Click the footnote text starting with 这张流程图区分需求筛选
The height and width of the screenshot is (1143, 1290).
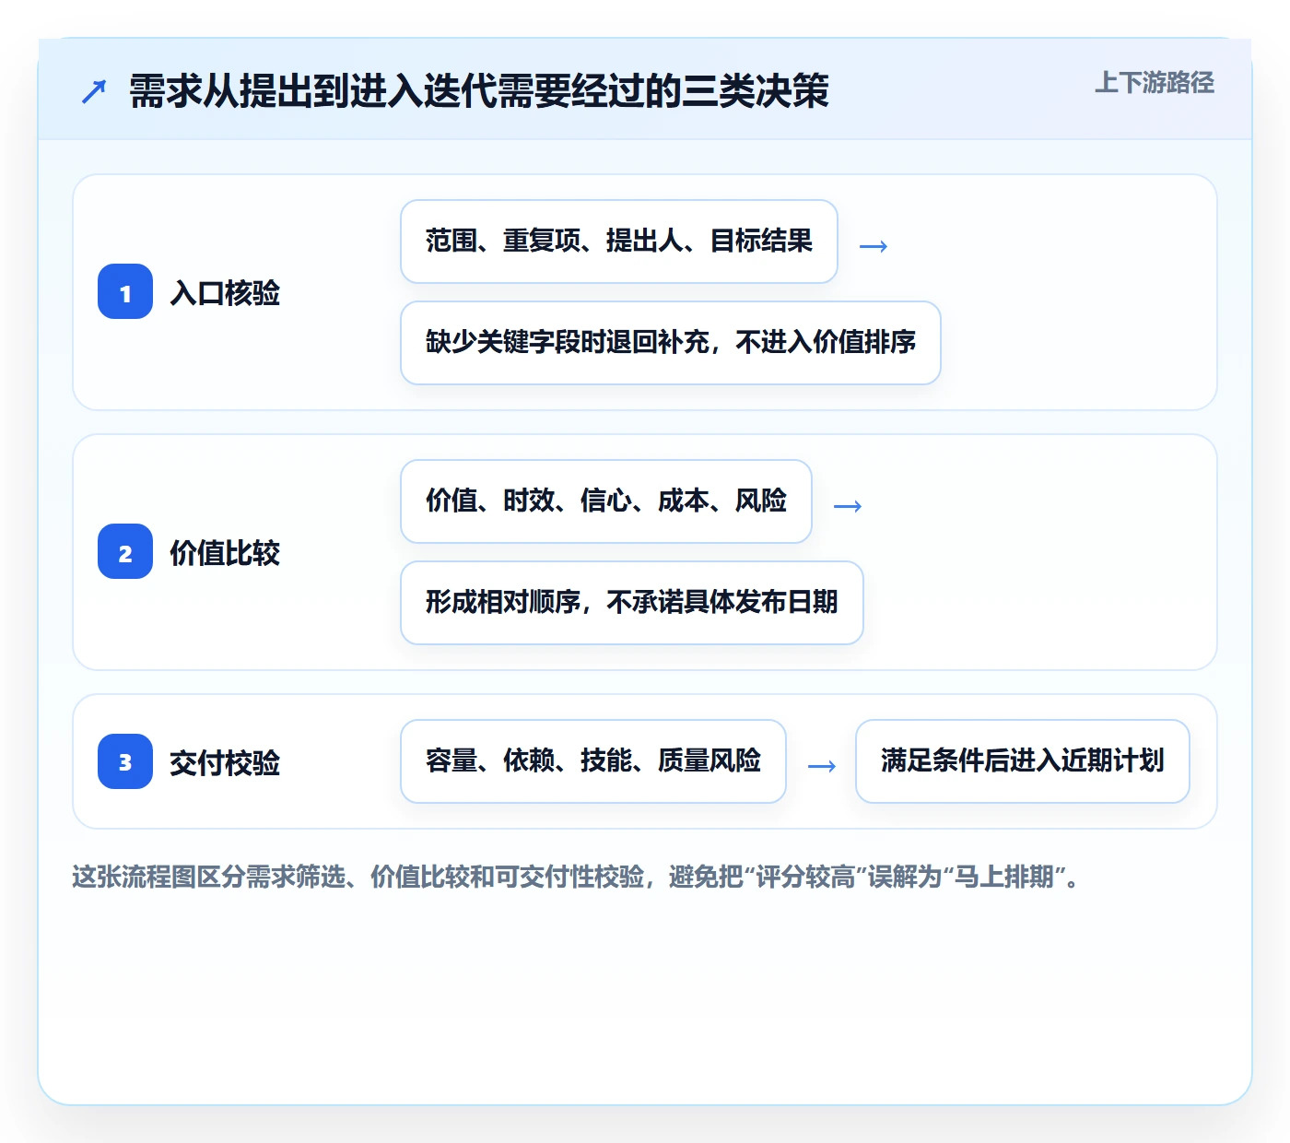pos(576,877)
